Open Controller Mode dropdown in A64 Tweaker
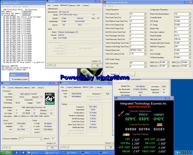 coord(190,18)
